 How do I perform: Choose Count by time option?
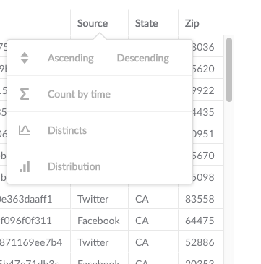(x=79, y=94)
